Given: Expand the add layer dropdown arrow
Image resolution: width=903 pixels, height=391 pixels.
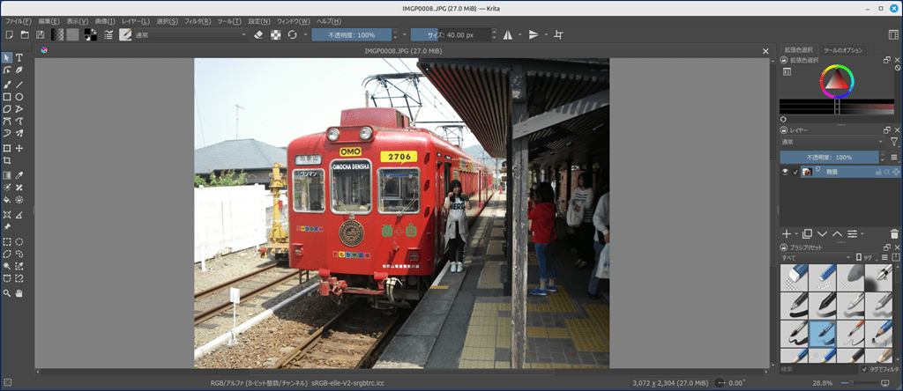Looking at the screenshot, I should pos(796,233).
